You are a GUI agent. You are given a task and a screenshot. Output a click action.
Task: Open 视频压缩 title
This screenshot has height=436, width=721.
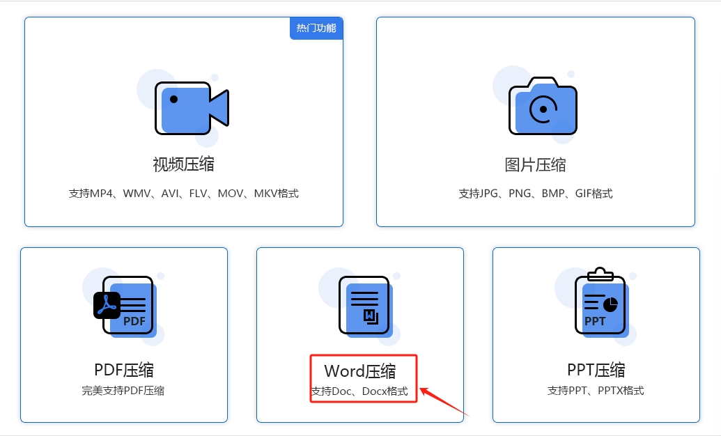(x=183, y=164)
